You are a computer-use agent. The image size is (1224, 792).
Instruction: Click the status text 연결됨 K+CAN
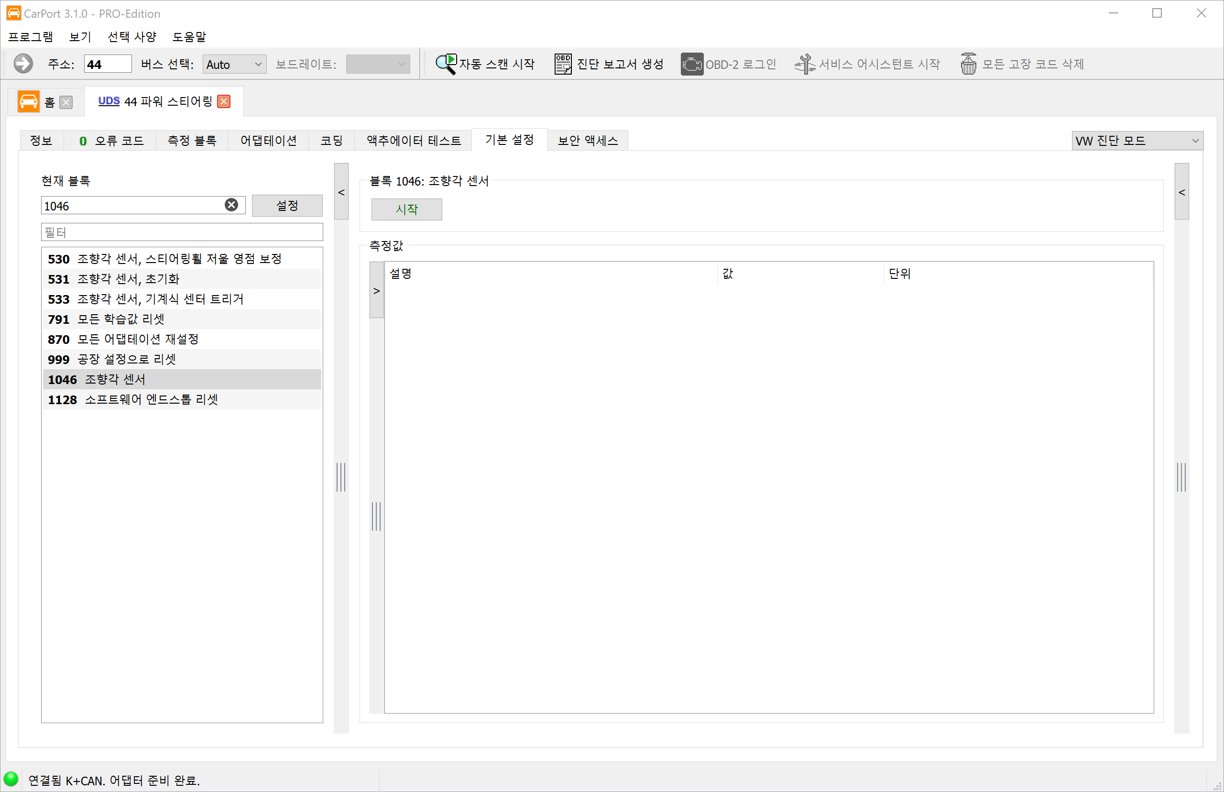[114, 780]
